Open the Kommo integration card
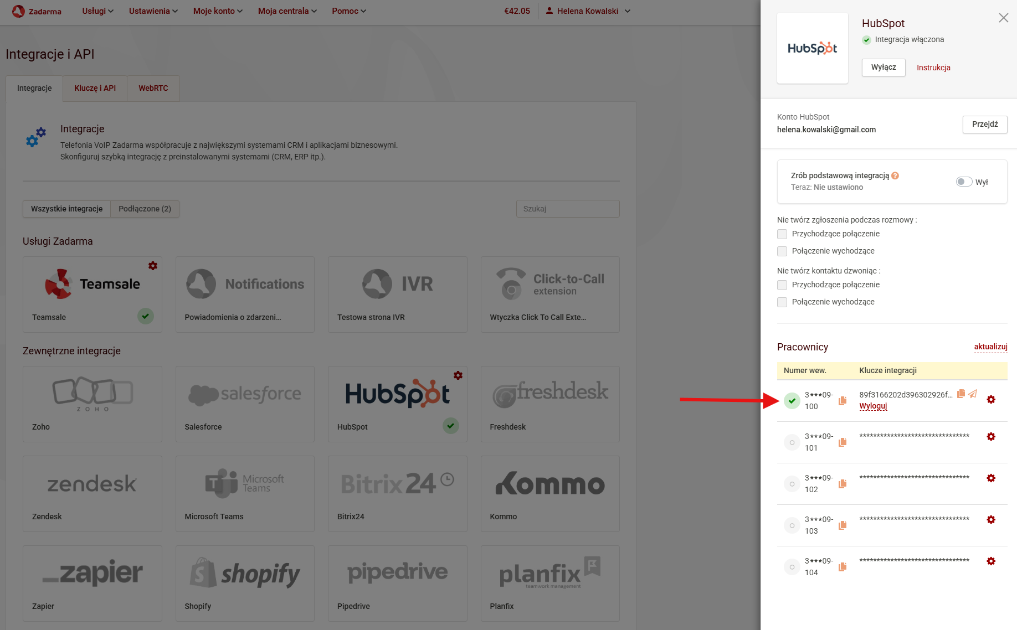This screenshot has width=1017, height=630. point(550,494)
